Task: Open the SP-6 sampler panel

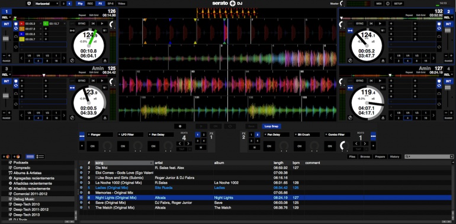Action: pos(110,4)
